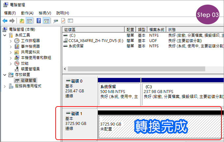Open the 說明(H) menu
The height and width of the screenshot is (142, 224).
pyautogui.click(x=63, y=13)
